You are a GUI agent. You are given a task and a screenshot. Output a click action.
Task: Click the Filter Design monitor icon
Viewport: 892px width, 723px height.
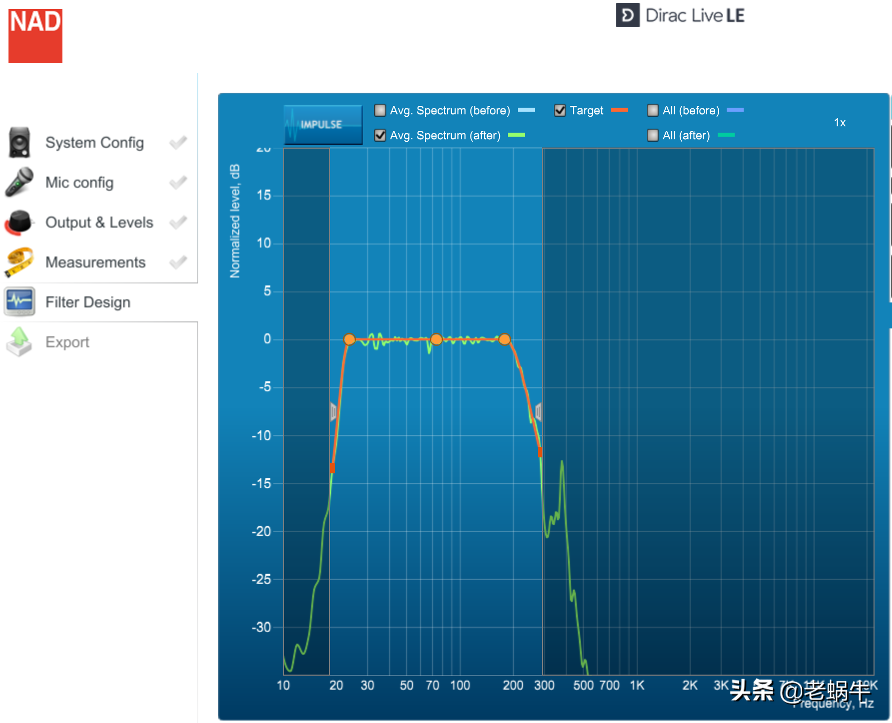[x=19, y=302]
